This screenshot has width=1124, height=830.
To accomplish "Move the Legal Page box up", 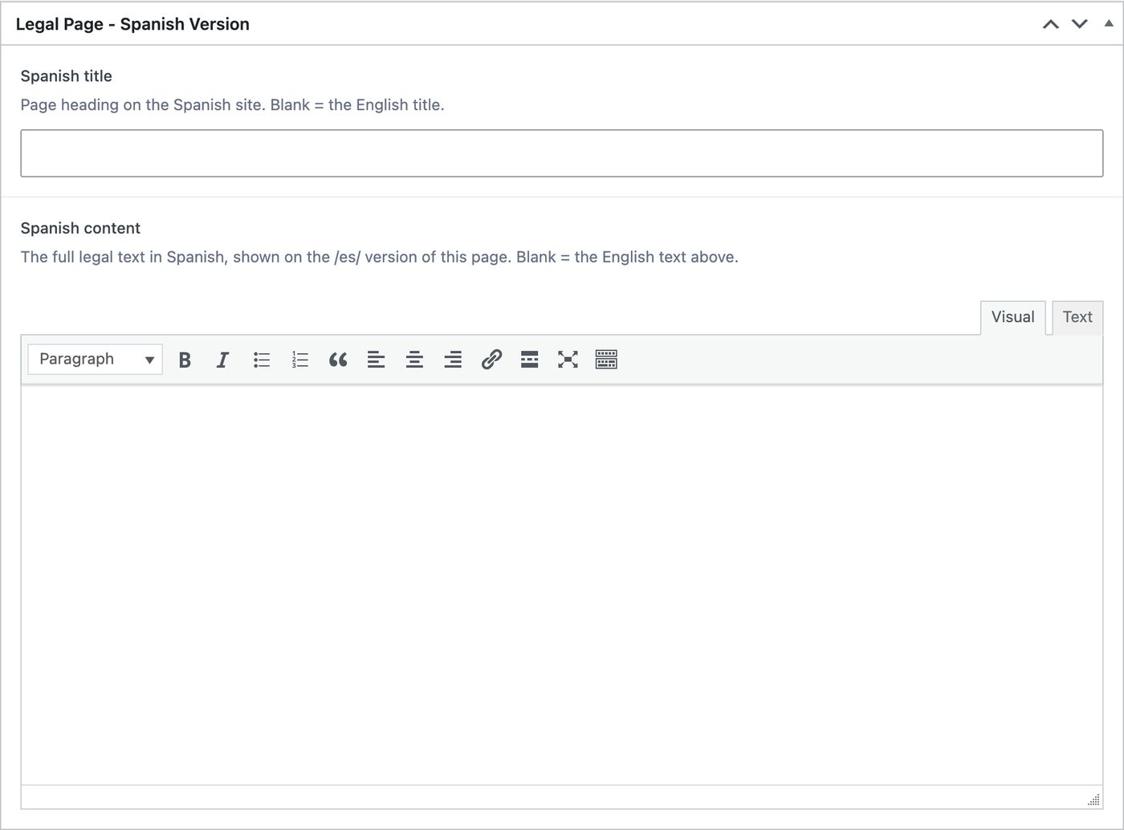I will tap(1050, 24).
